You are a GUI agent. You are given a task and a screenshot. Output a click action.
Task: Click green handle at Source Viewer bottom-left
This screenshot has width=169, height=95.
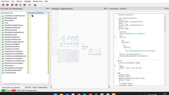109,87
